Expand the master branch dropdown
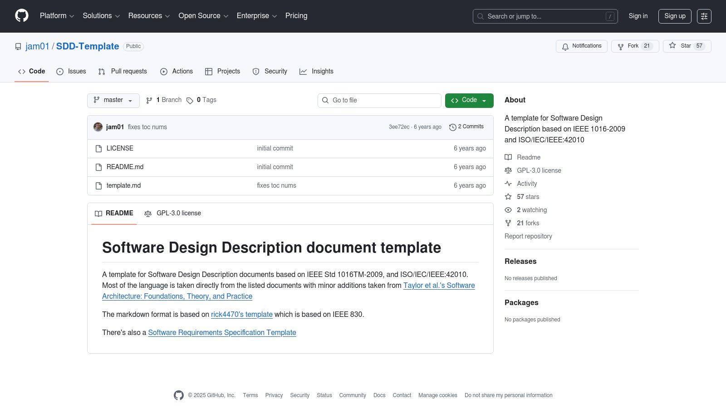The height and width of the screenshot is (408, 726). [113, 100]
